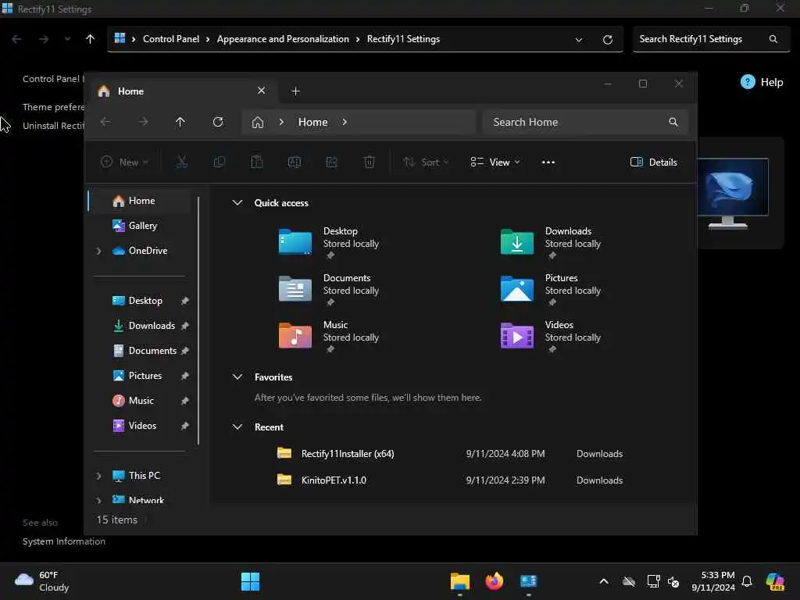Collapse the Recent section

237,427
